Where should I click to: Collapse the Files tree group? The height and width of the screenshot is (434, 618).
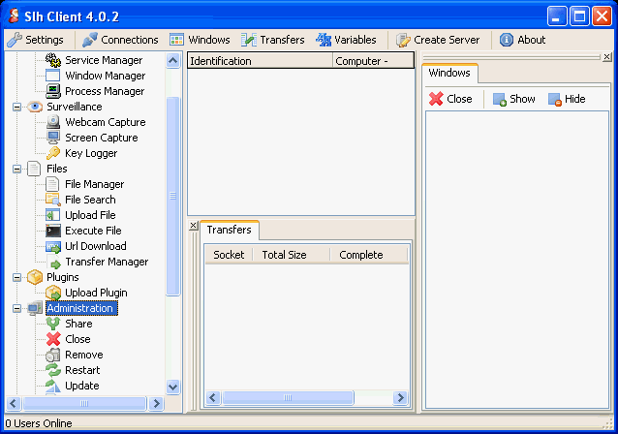[16, 169]
